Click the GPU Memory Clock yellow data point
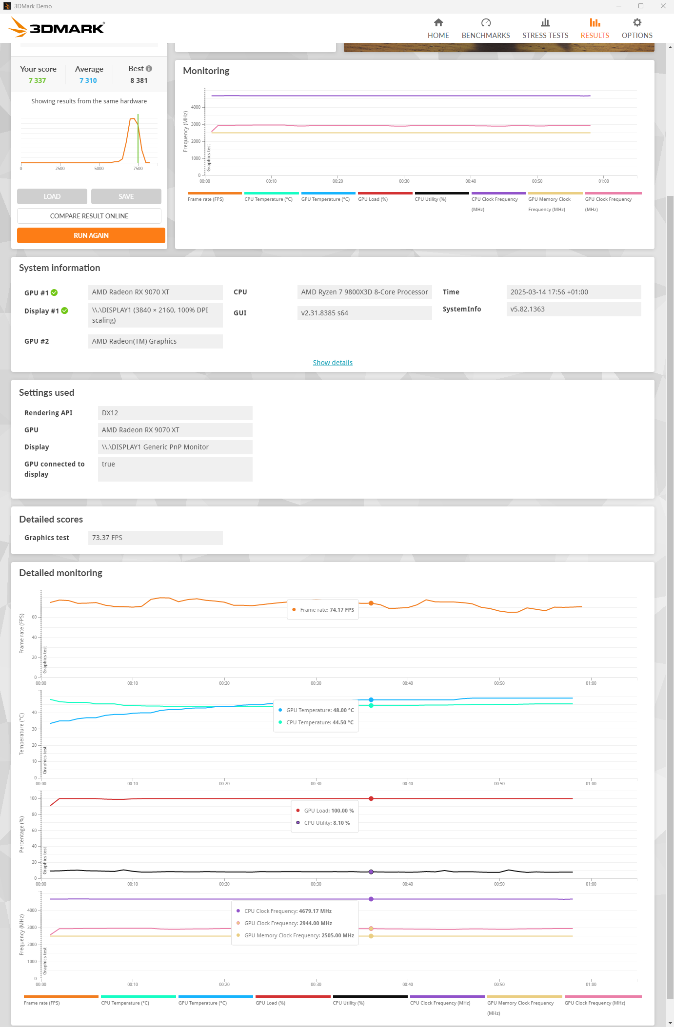Screen dimensions: 674x1027 tap(371, 936)
